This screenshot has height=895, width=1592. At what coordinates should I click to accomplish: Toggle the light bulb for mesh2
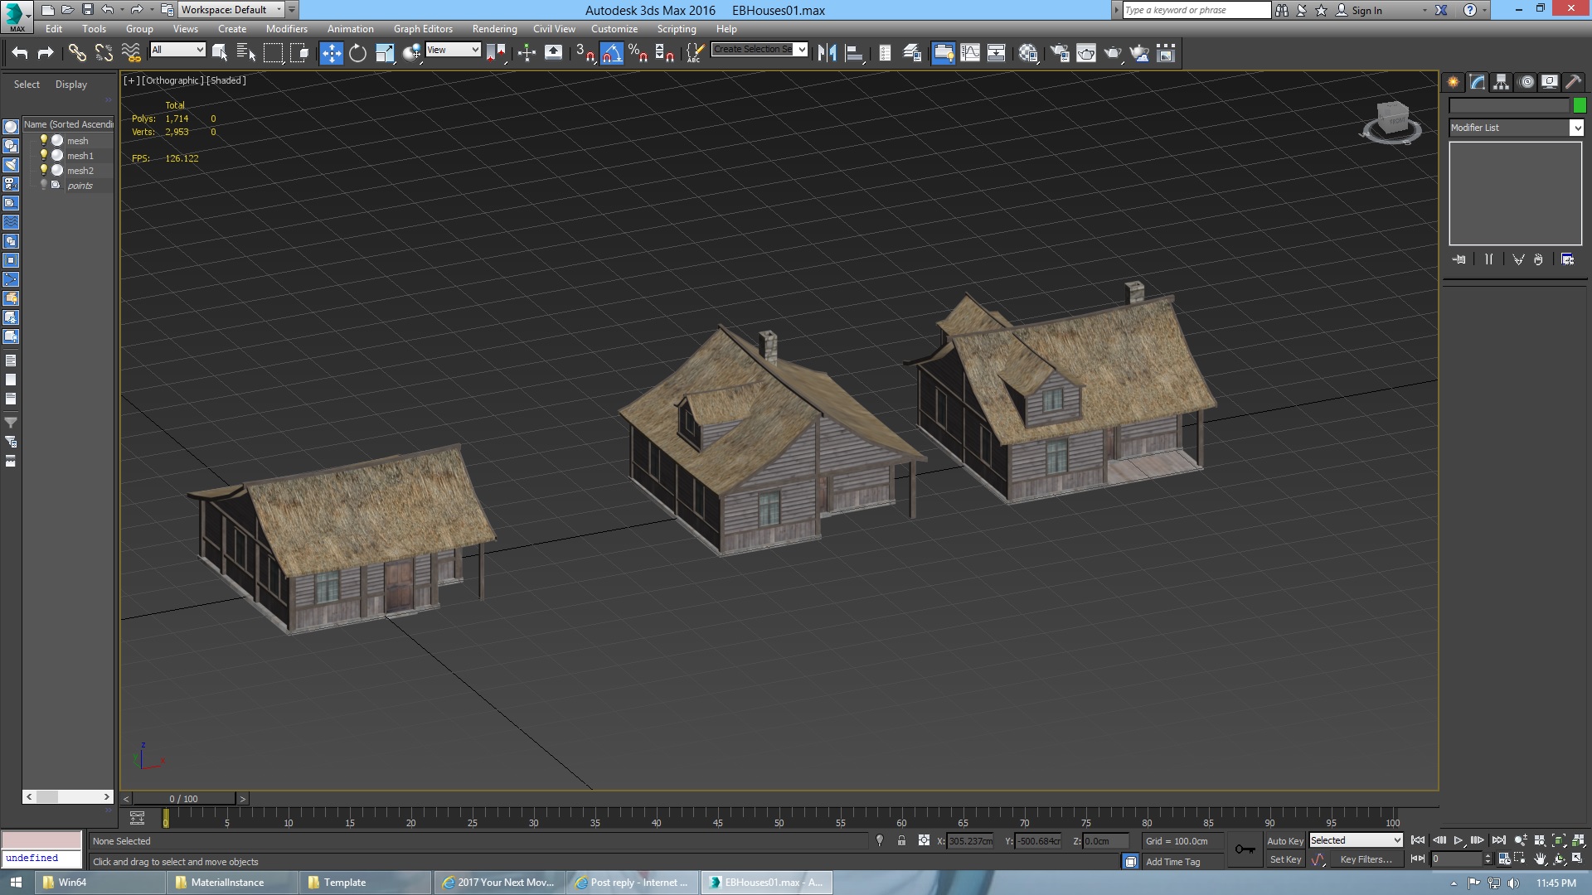44,170
